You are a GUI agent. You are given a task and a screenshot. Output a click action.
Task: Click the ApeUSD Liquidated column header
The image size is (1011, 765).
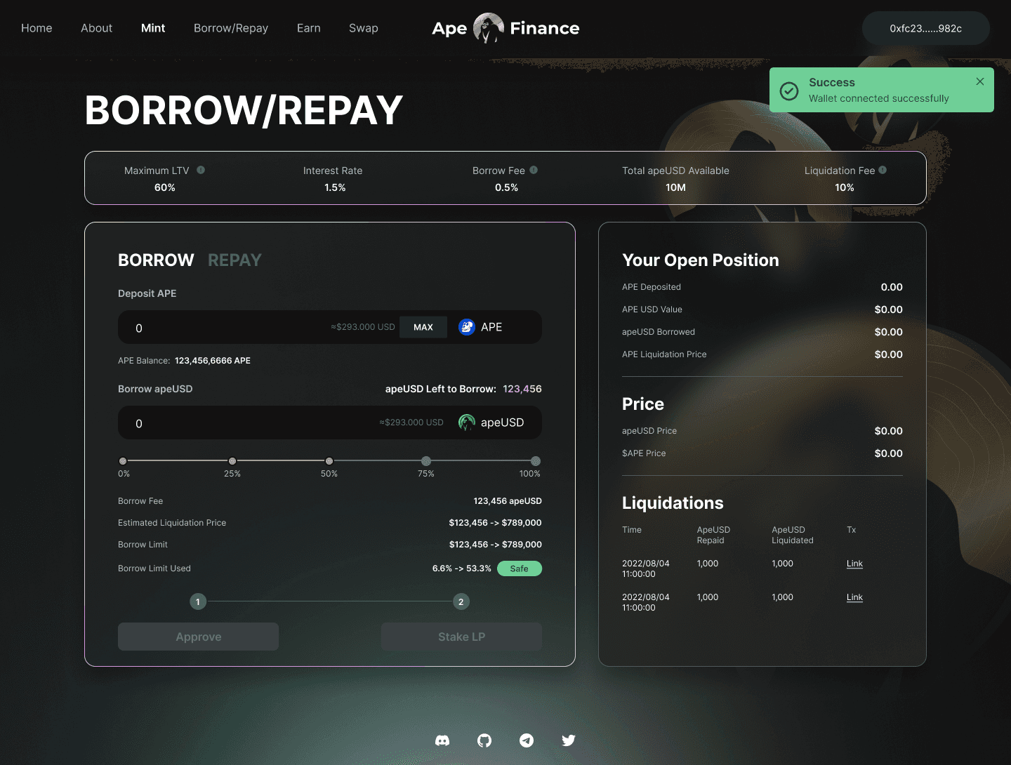click(793, 535)
